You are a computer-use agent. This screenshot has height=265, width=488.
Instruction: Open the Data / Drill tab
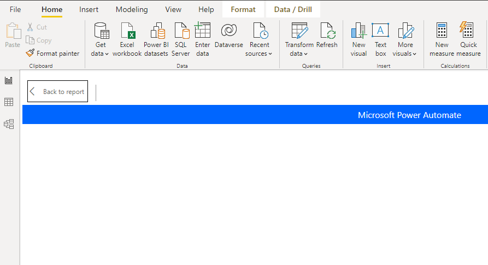click(293, 9)
